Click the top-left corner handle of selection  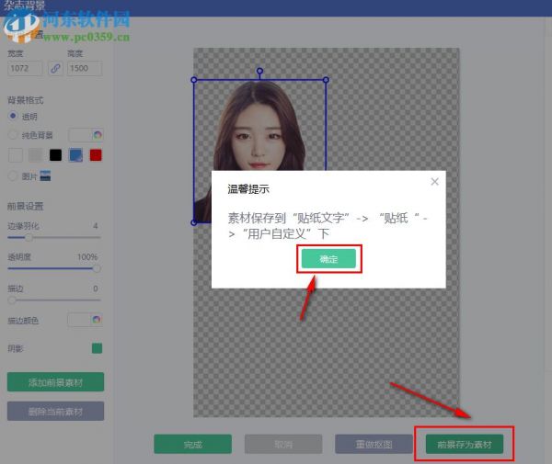point(194,80)
